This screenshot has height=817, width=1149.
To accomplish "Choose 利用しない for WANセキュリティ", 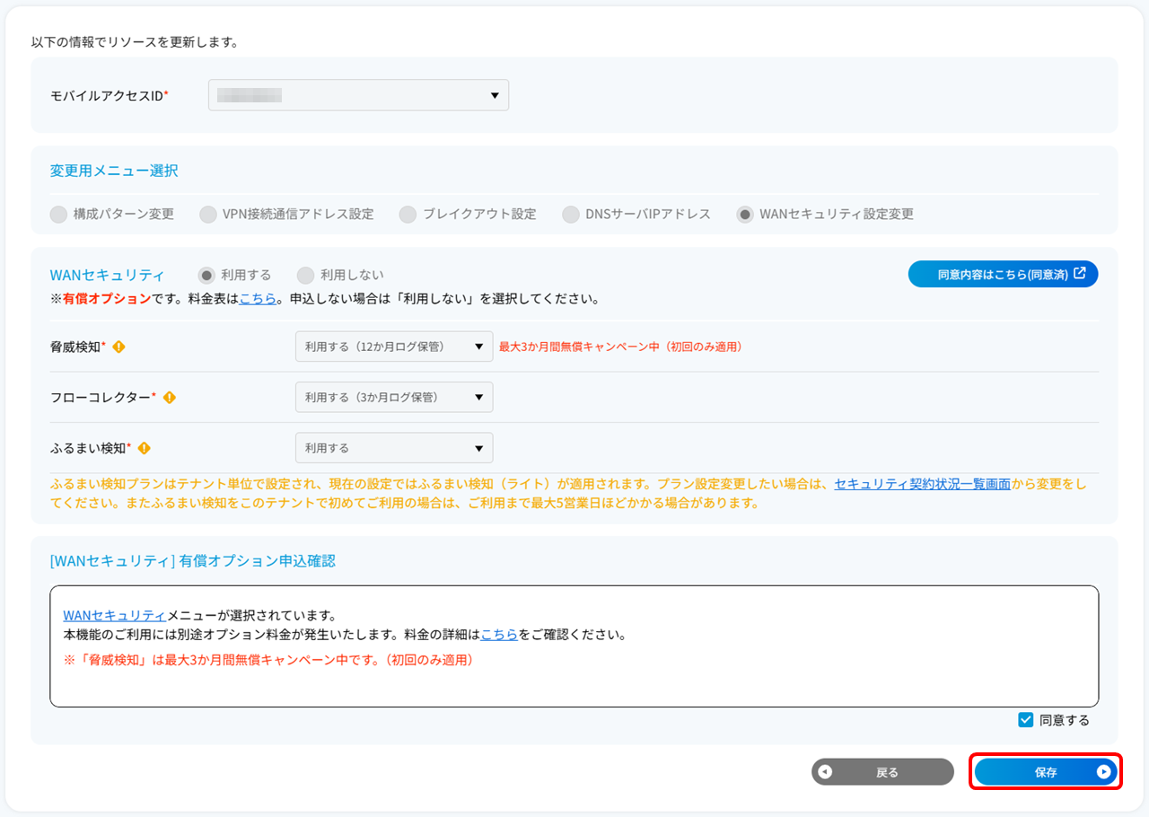I will (306, 275).
